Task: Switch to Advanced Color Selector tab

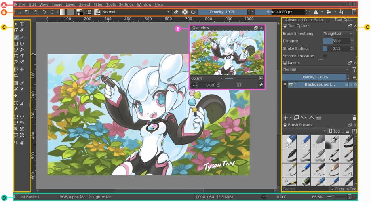Action: tap(306, 20)
